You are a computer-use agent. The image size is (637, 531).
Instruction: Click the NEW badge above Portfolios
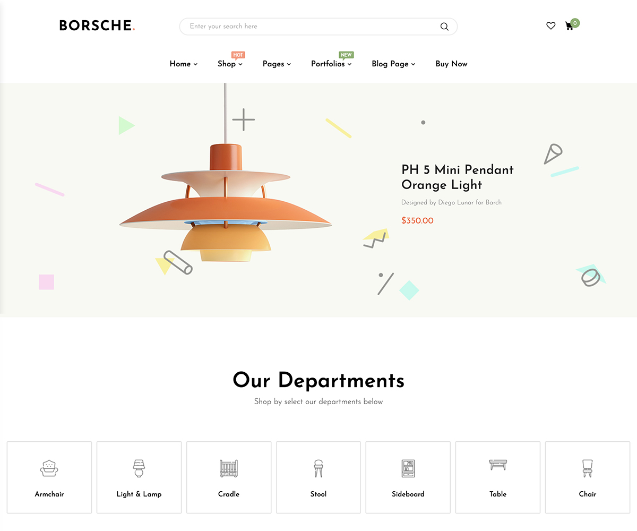tap(346, 55)
